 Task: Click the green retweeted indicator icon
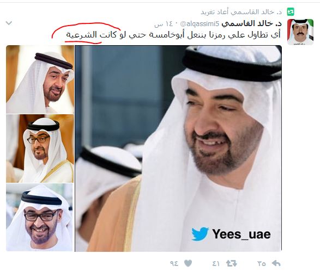click(x=290, y=12)
